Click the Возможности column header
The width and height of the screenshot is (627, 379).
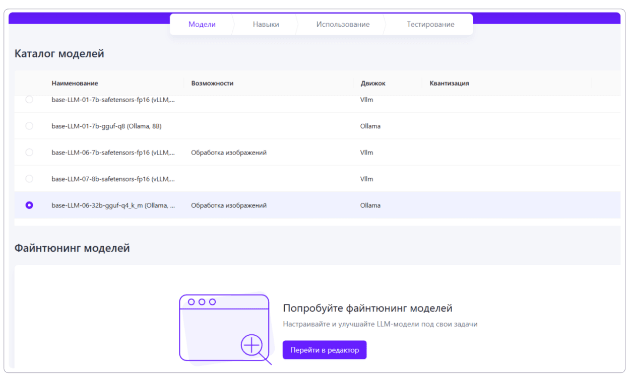coord(212,83)
